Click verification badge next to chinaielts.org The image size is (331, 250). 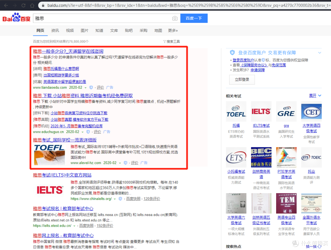(x=120, y=199)
